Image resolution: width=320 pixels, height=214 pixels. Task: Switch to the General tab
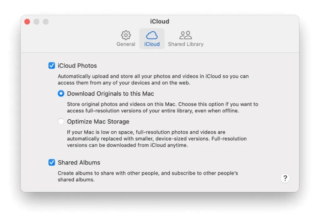pyautogui.click(x=126, y=38)
